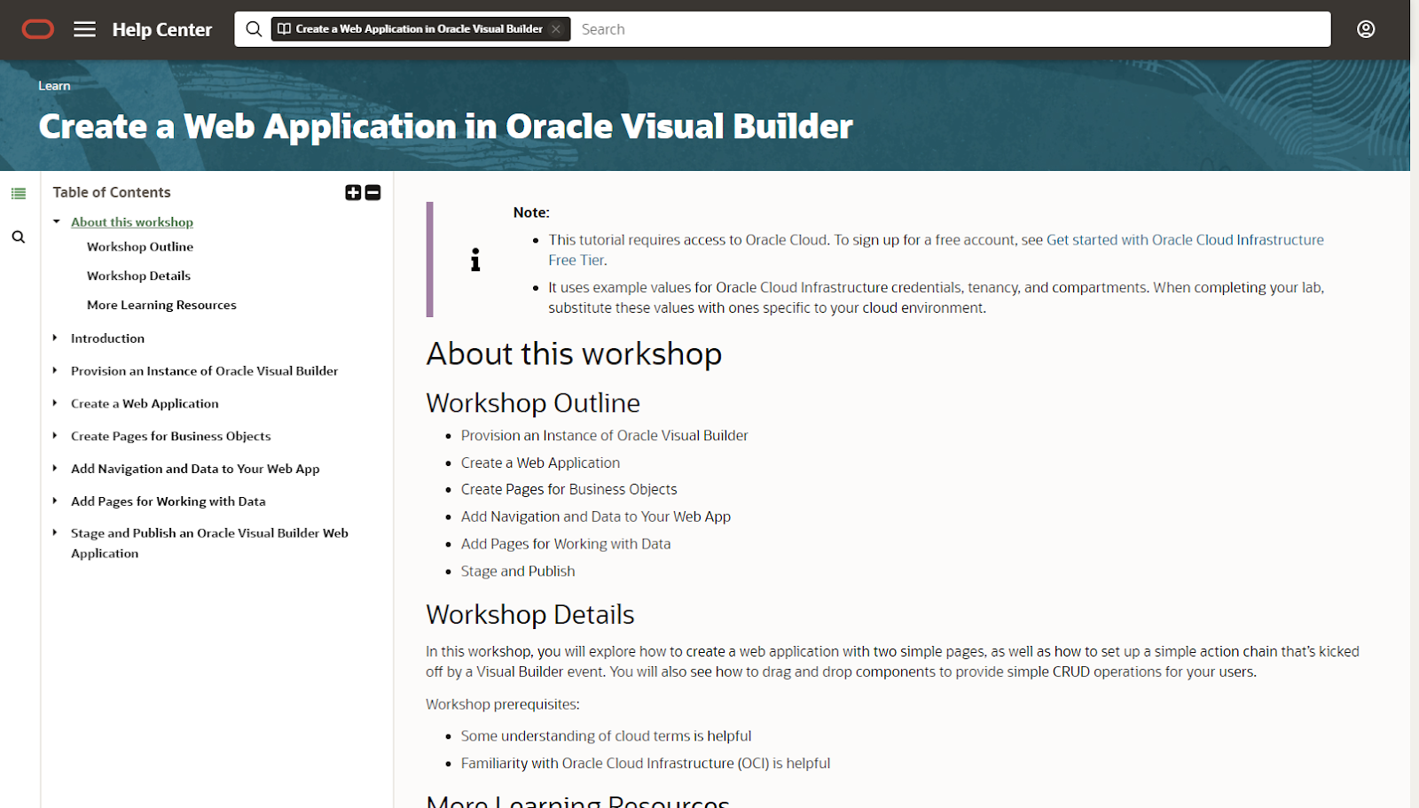Viewport: 1419px width, 808px height.
Task: Open the hamburger navigation menu
Action: click(x=84, y=29)
